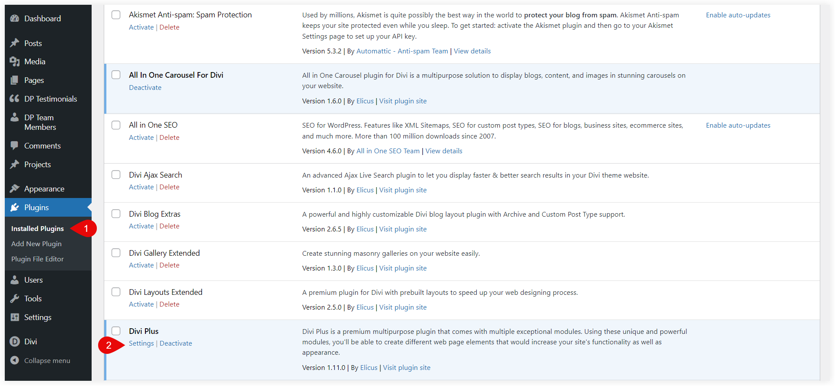Open Installed Plugins submenu item
Viewport: 835px width, 386px height.
37,228
